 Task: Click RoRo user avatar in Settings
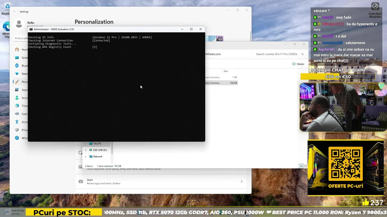point(19,24)
